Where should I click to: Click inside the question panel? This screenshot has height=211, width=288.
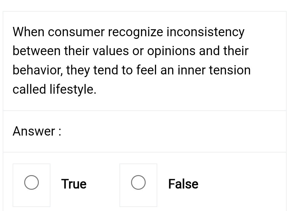point(144,60)
